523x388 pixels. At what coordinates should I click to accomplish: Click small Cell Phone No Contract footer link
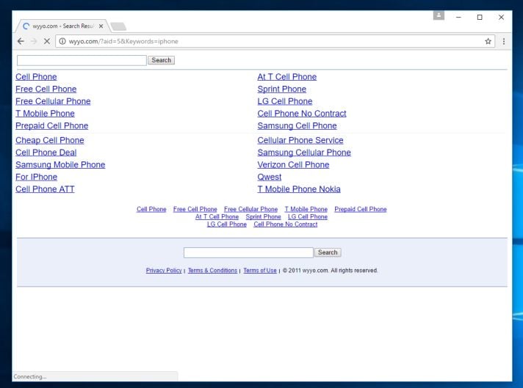[286, 224]
